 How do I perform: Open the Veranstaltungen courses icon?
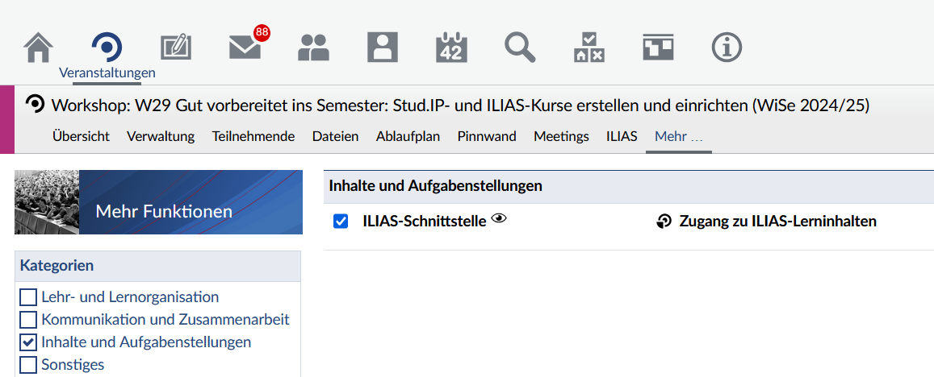107,48
